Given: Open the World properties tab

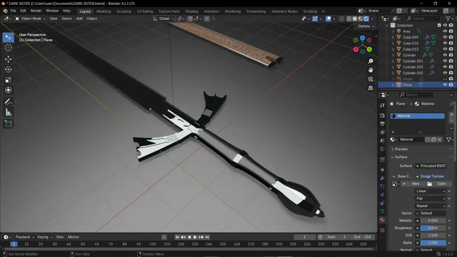Looking at the screenshot, I should click(382, 149).
